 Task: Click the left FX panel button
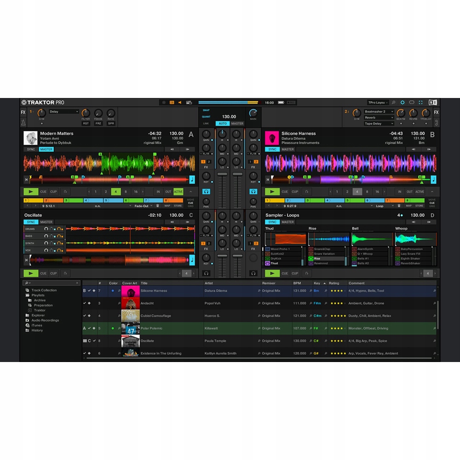click(23, 112)
